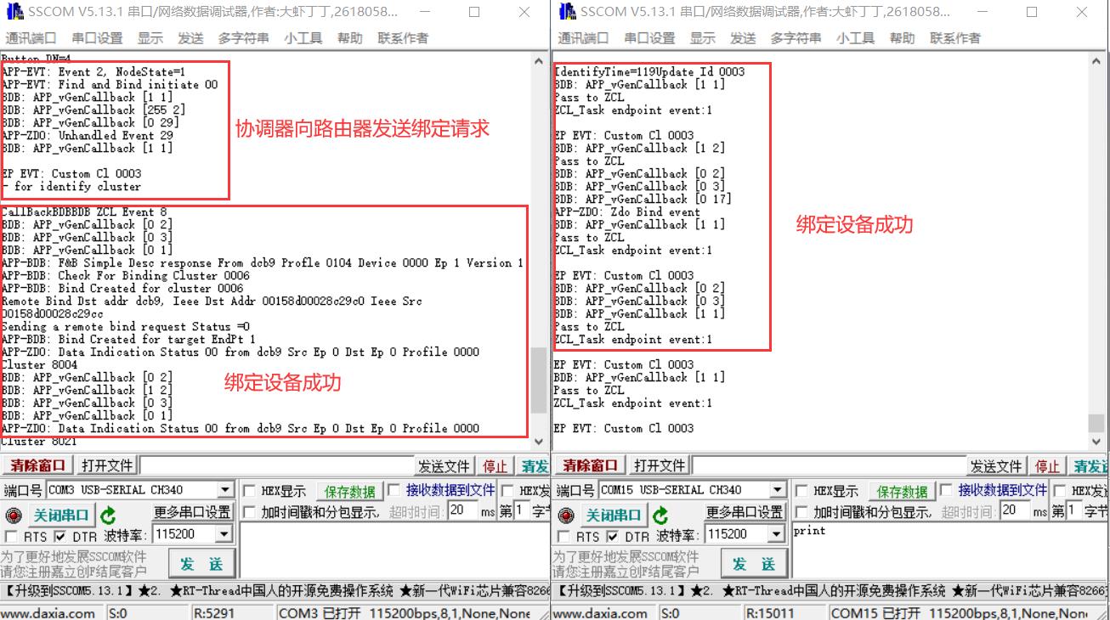Image resolution: width=1110 pixels, height=620 pixels.
Task: Click 保存数据 button in COM3 window
Action: [x=350, y=492]
